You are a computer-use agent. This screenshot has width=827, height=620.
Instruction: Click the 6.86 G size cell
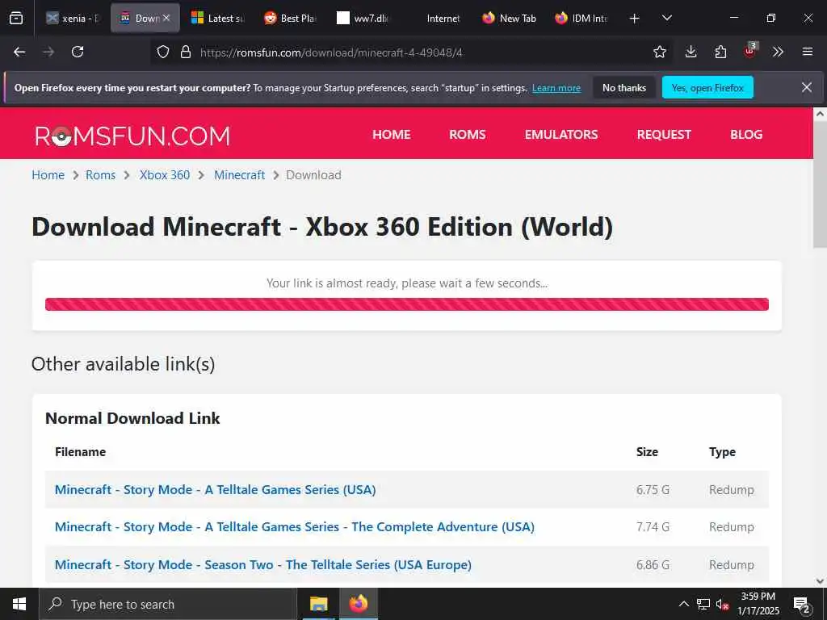click(653, 564)
